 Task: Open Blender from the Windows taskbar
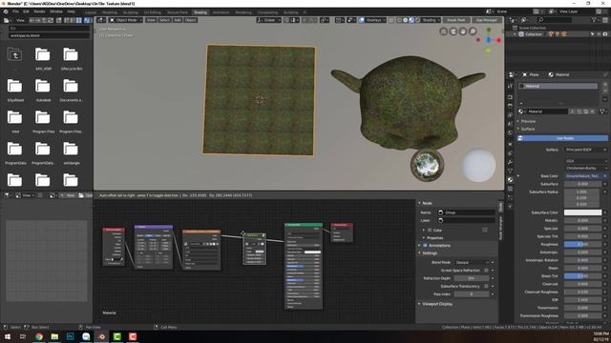[101, 336]
